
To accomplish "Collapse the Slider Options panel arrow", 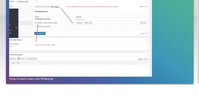I will click(147, 40).
